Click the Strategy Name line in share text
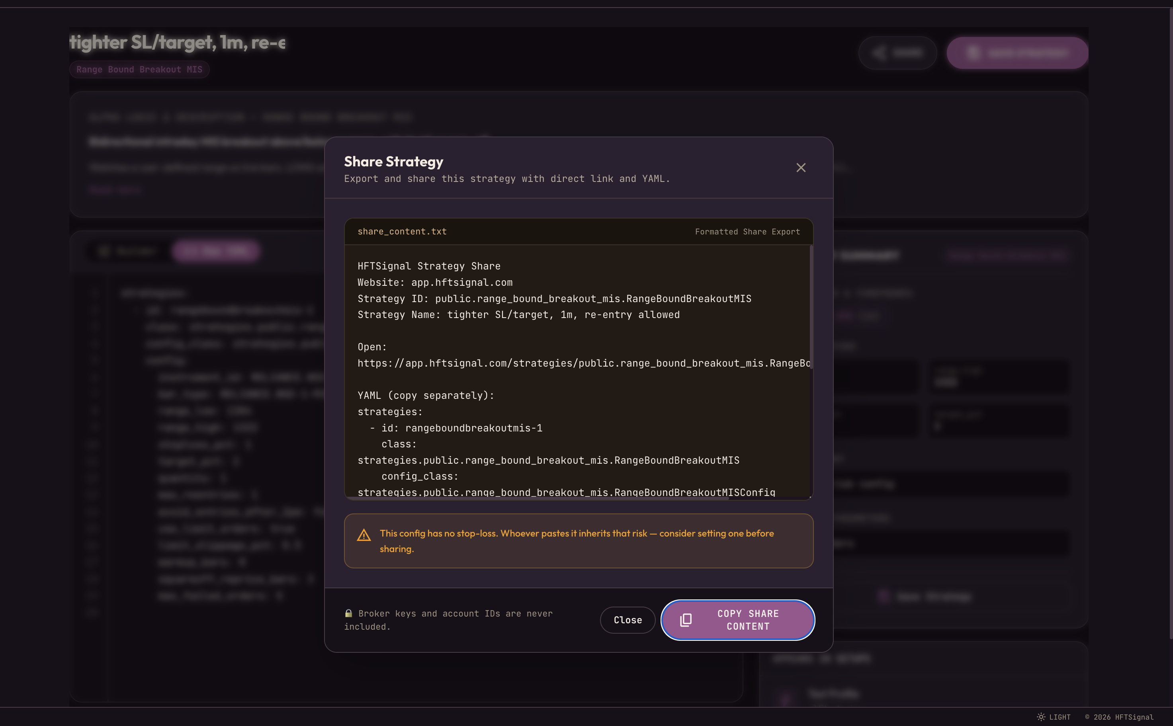 pyautogui.click(x=518, y=315)
